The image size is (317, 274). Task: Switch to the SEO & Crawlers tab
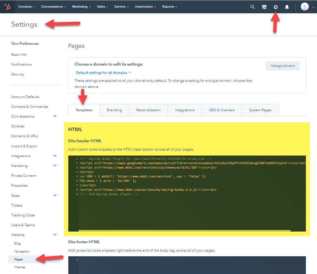click(x=222, y=110)
